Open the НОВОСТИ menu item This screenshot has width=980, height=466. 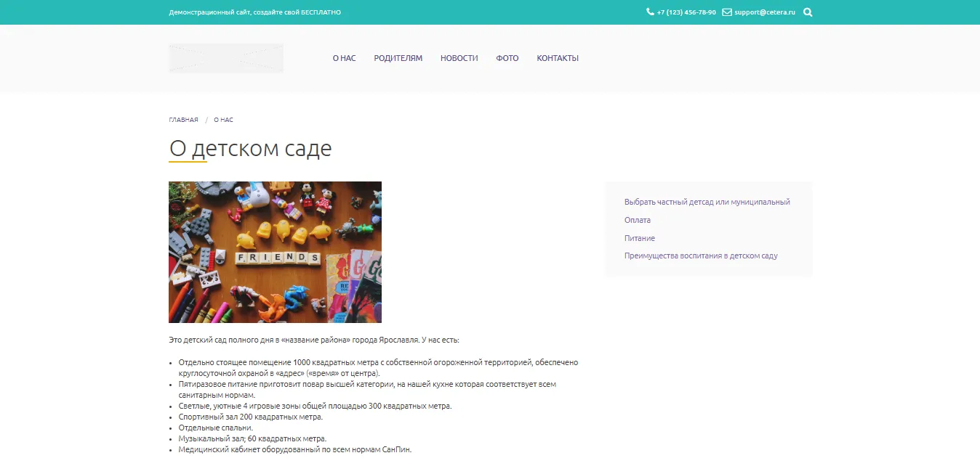click(x=459, y=58)
